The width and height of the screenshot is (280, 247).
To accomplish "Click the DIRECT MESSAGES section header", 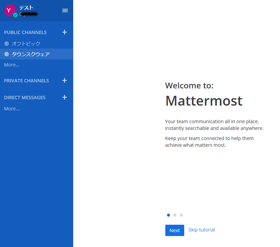I will pos(25,98).
